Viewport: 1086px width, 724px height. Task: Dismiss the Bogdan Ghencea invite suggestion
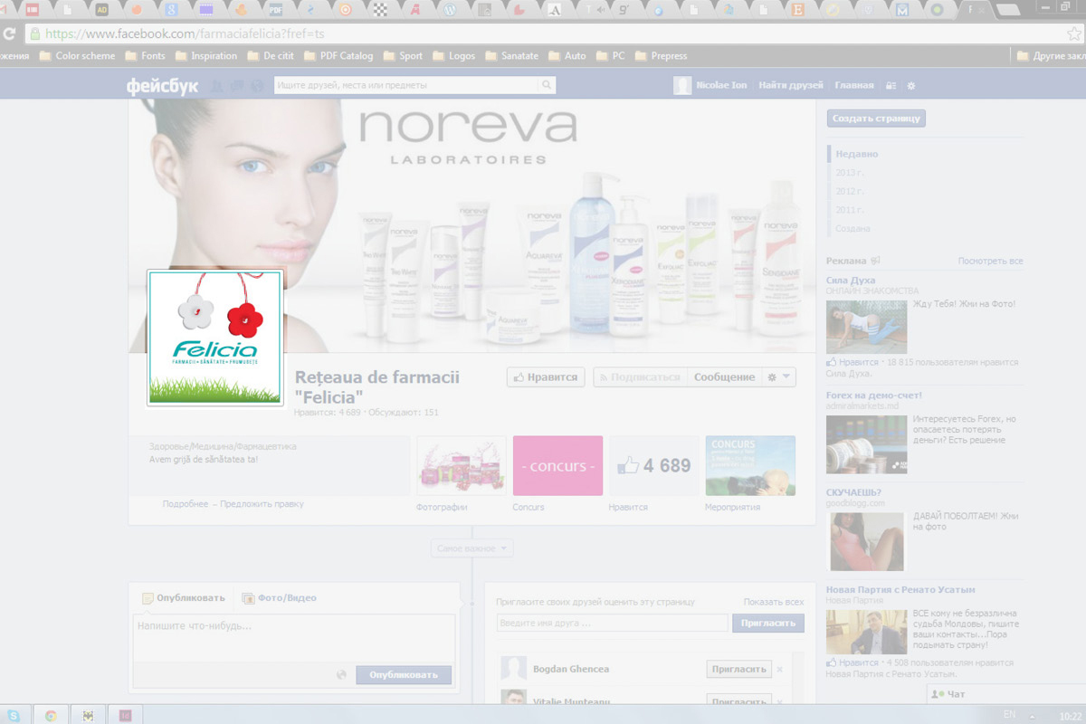(x=780, y=670)
